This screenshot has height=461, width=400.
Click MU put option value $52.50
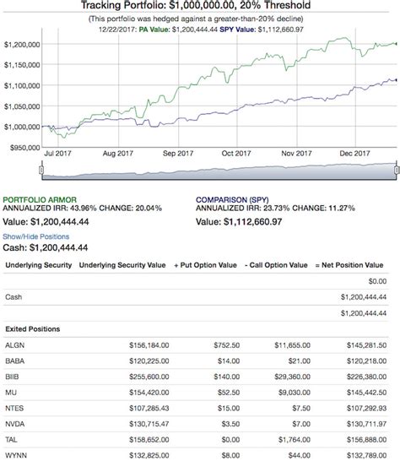tap(229, 393)
